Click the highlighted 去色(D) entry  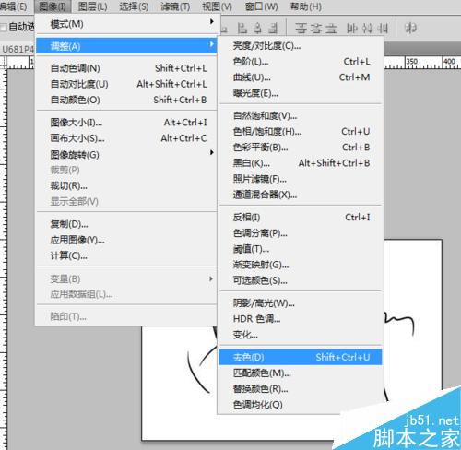click(x=301, y=357)
